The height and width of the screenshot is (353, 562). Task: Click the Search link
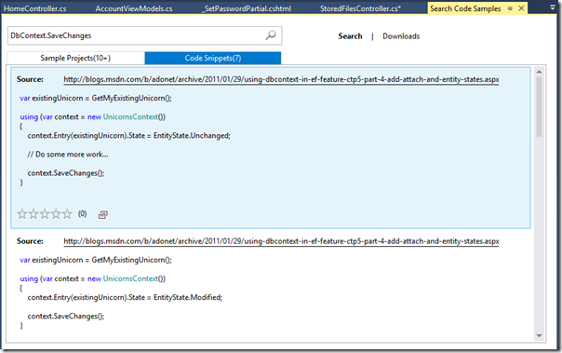tap(350, 36)
